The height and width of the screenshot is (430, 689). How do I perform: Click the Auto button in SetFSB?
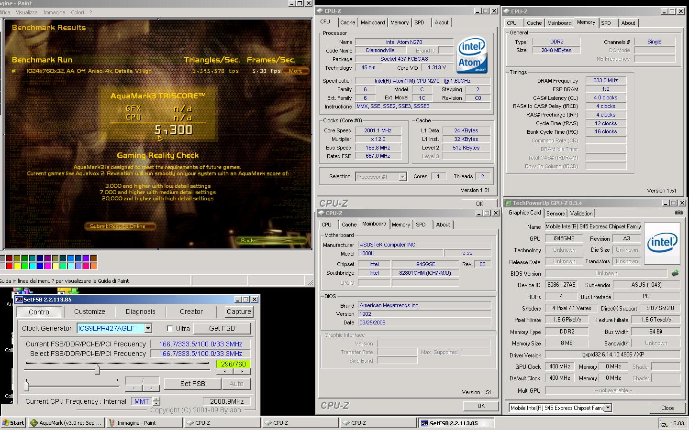click(x=236, y=384)
